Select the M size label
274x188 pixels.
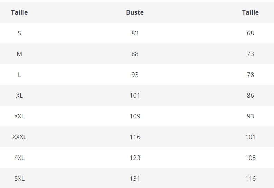19,54
